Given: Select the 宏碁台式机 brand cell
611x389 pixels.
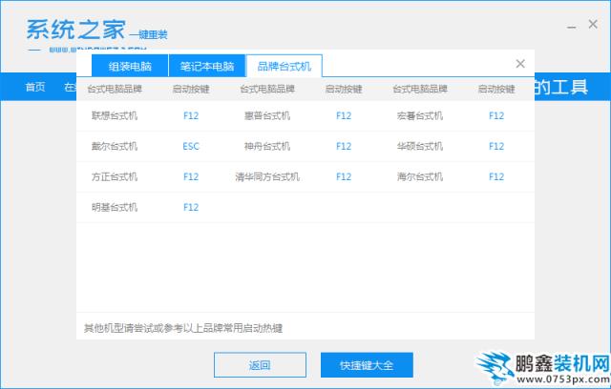Looking at the screenshot, I should click(420, 115).
